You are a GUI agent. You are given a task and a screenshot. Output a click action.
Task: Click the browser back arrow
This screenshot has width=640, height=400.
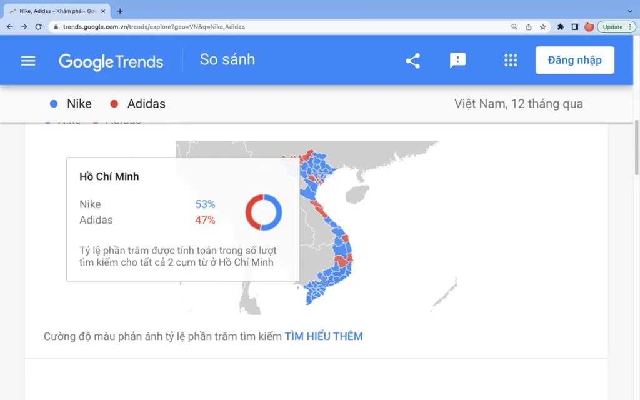coord(10,27)
